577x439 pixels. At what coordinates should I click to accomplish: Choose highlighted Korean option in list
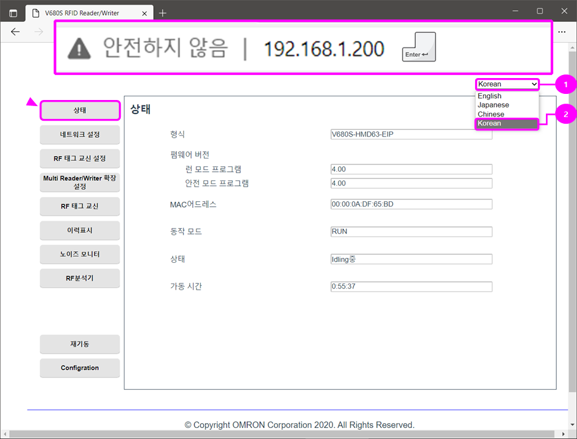tap(507, 124)
